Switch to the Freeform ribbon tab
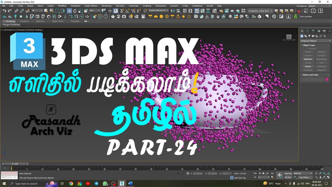This screenshot has height=187, width=332. tap(24, 21)
